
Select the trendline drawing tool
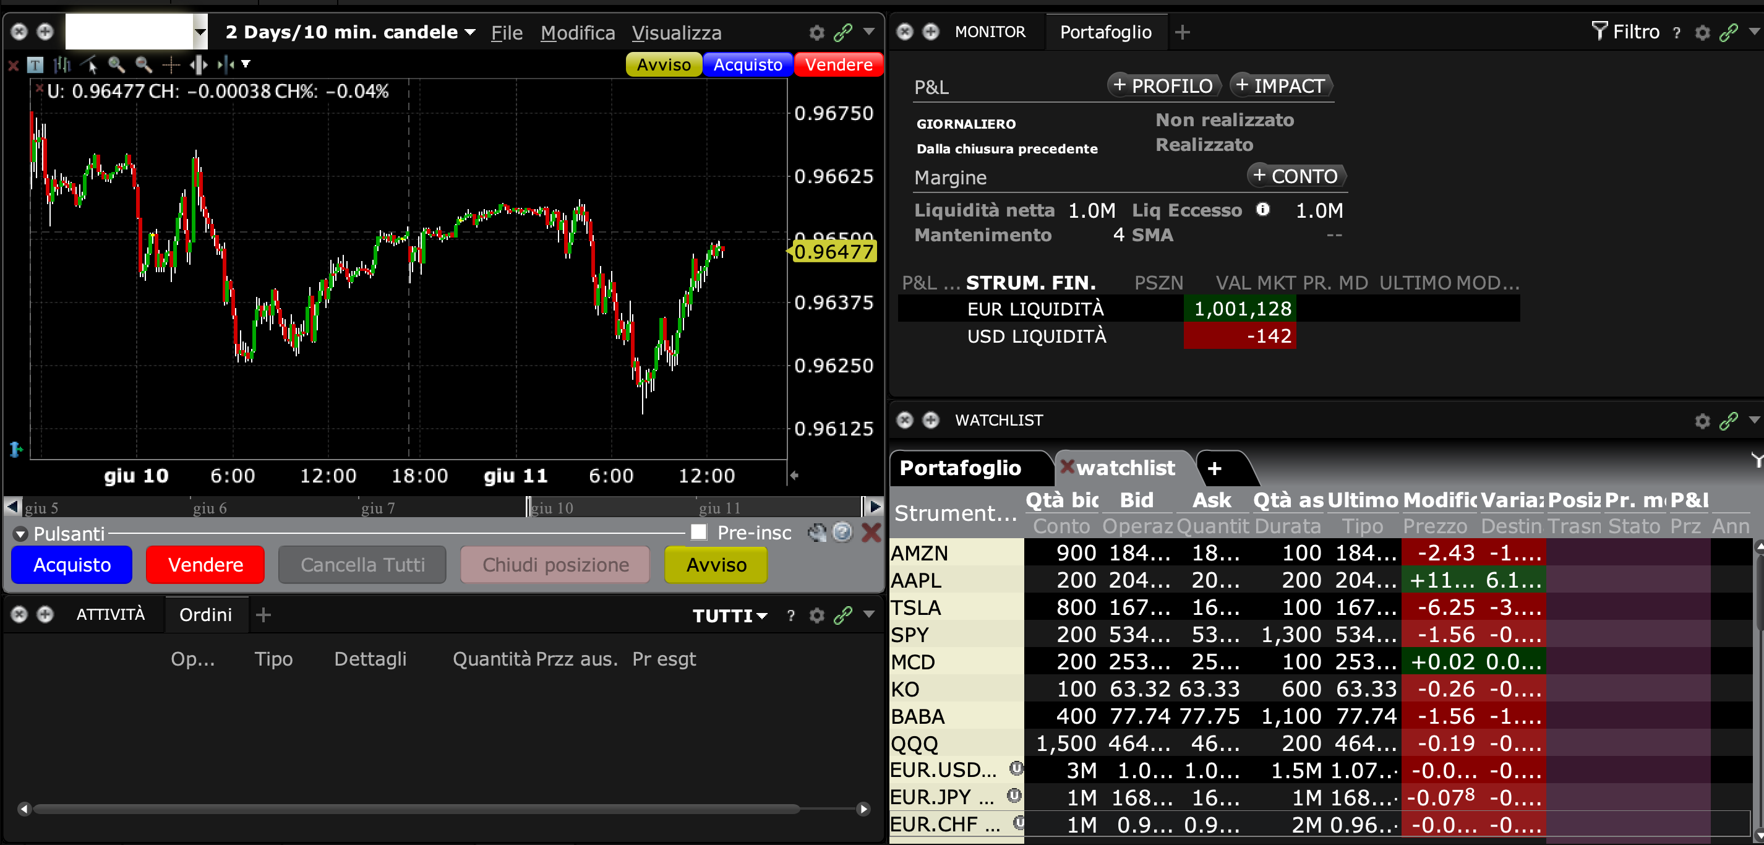(x=90, y=65)
